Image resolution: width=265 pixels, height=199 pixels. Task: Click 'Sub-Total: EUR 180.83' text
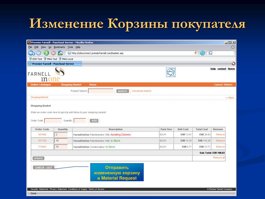[x=212, y=153]
